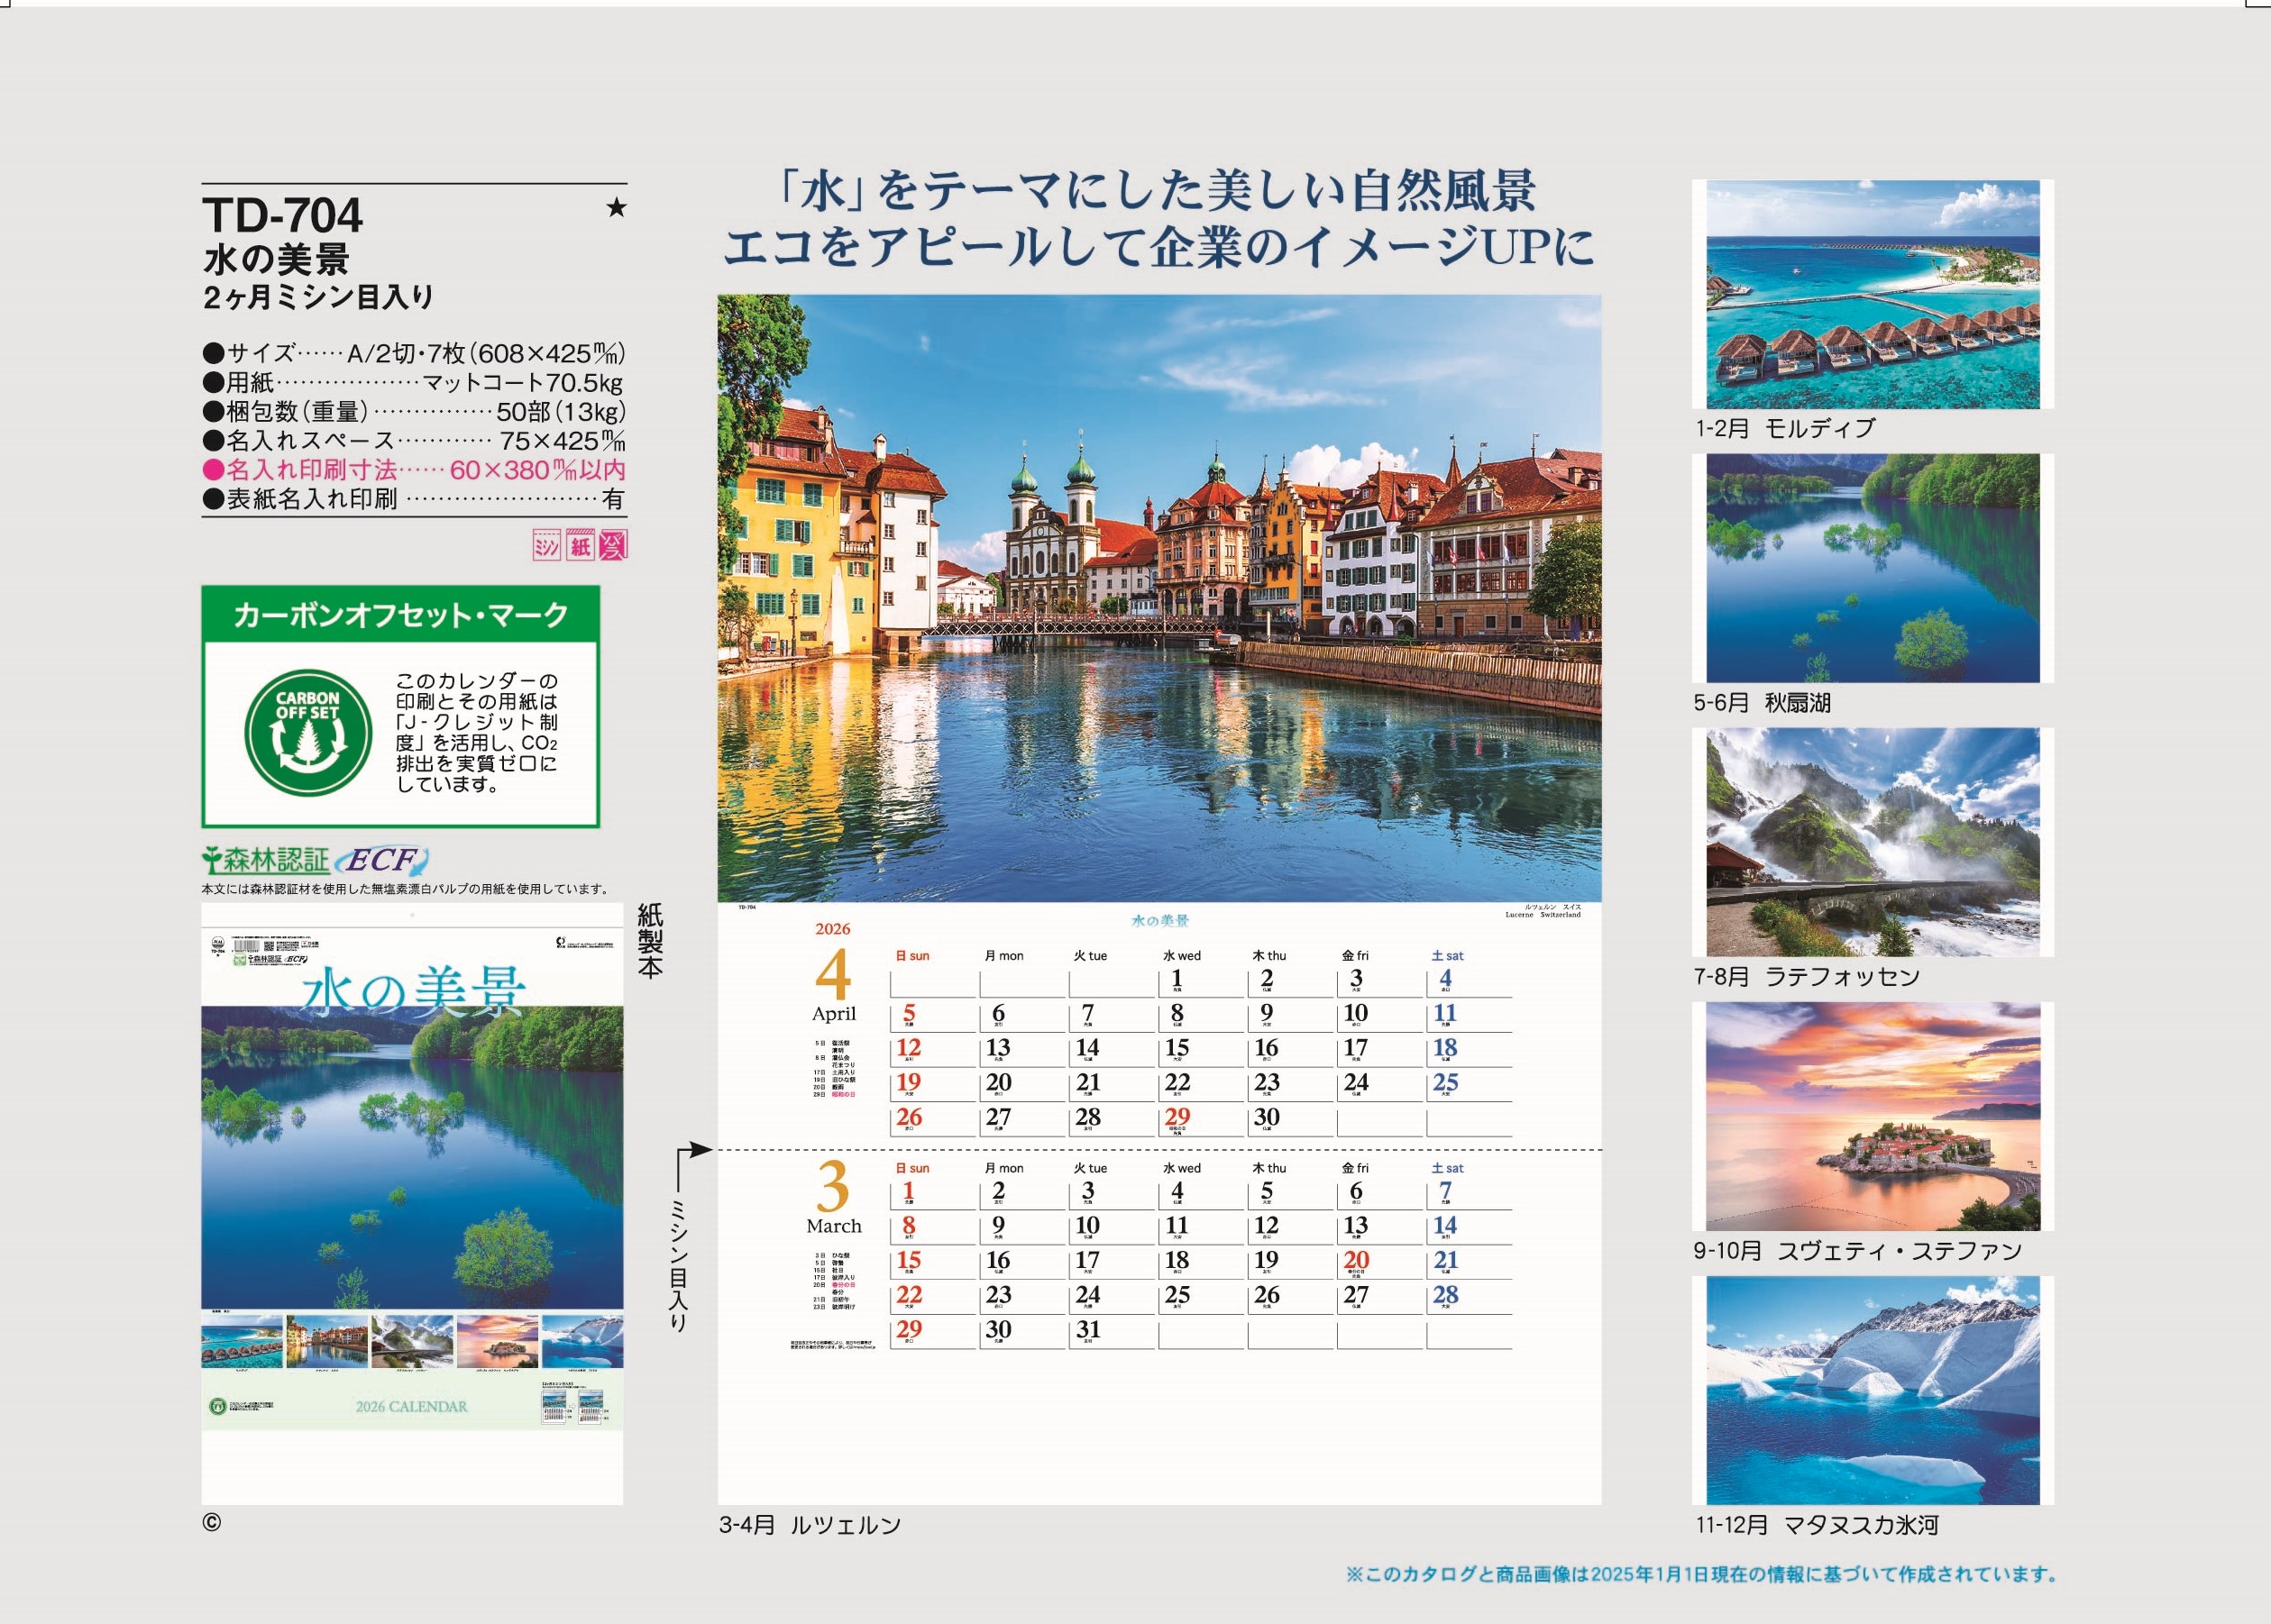The width and height of the screenshot is (2271, 1624).
Task: Click the headline エコをアピールして企業のイメージUPに
Action: [x=1158, y=247]
